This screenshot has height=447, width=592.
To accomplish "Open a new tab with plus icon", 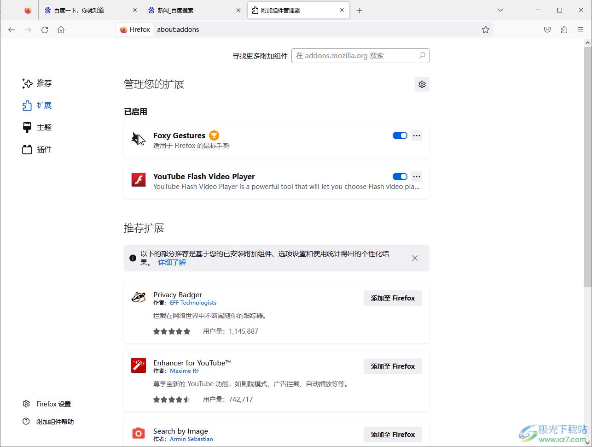I will pos(360,10).
